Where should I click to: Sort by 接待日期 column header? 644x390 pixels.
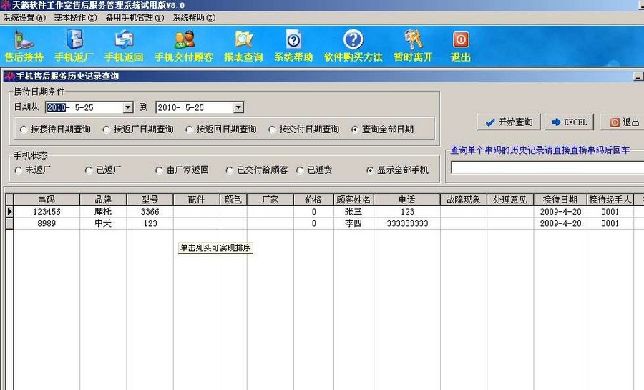pos(560,200)
